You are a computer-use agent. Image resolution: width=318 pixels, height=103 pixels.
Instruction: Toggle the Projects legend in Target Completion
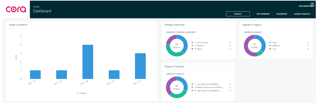81,93
